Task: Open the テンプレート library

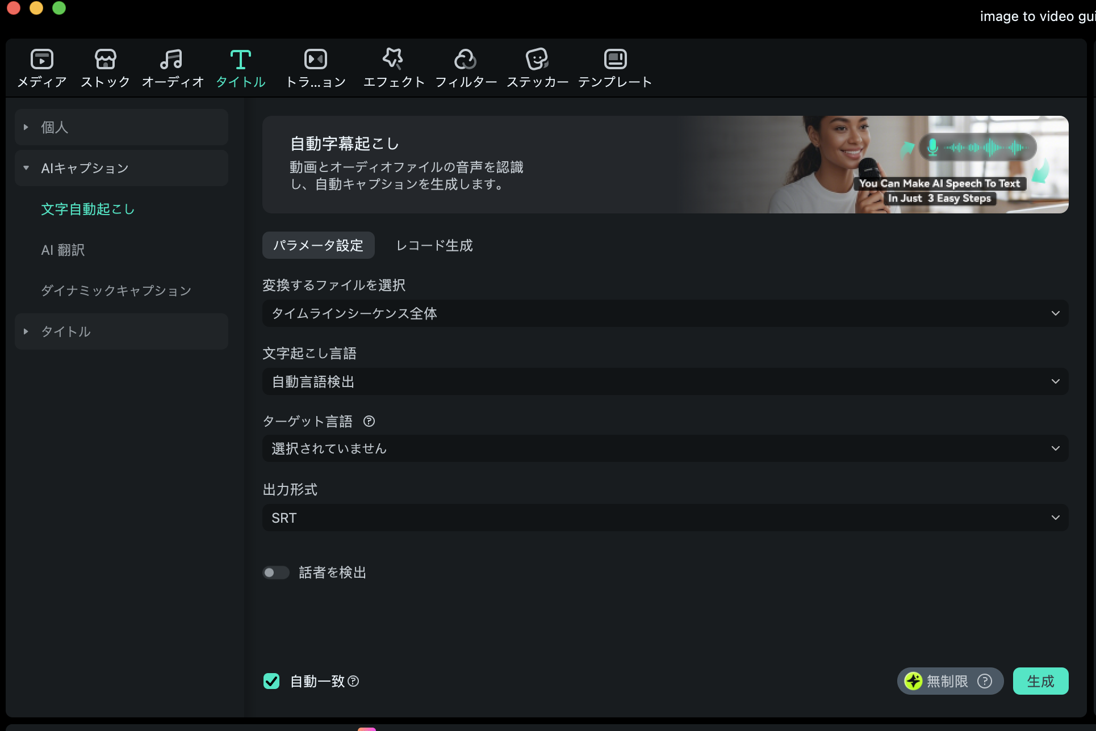Action: click(x=614, y=67)
